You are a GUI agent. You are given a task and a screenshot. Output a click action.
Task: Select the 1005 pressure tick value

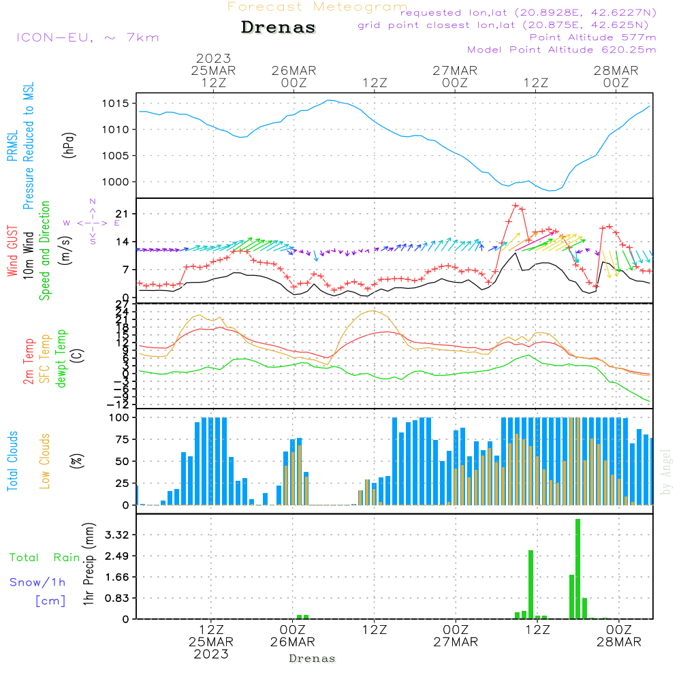pos(116,155)
